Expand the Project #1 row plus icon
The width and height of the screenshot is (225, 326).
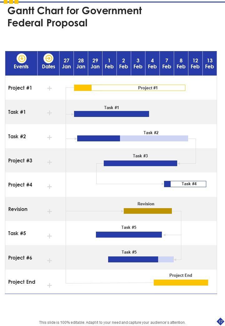(49, 88)
